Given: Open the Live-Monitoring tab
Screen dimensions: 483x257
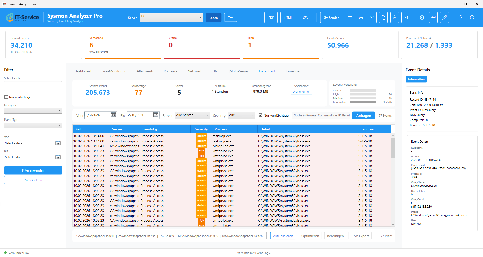Looking at the screenshot, I should 114,71.
